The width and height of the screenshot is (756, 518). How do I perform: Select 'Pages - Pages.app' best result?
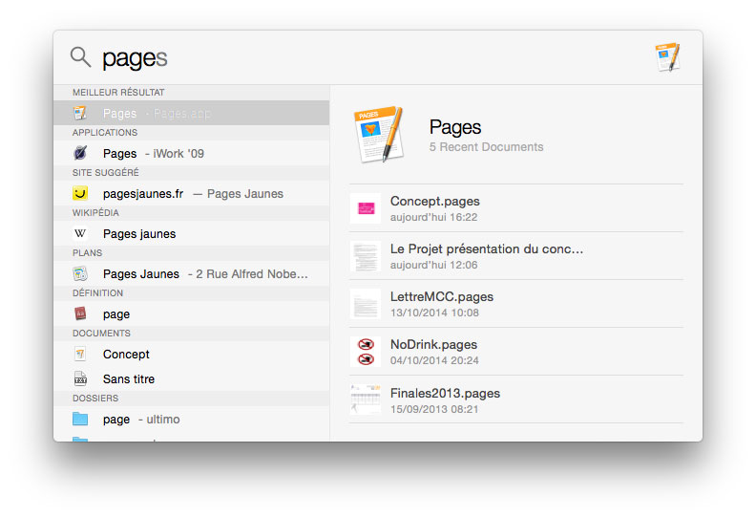pyautogui.click(x=192, y=113)
